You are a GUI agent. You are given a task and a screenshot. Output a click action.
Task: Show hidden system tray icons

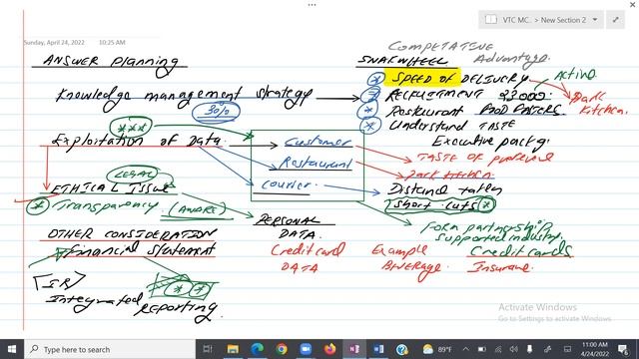(x=466, y=349)
